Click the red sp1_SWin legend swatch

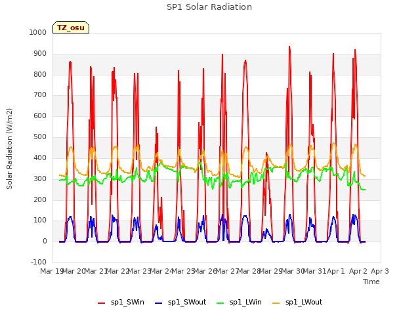click(102, 303)
